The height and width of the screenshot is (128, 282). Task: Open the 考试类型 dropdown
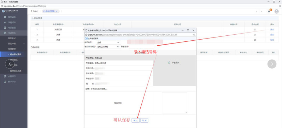click(108, 42)
